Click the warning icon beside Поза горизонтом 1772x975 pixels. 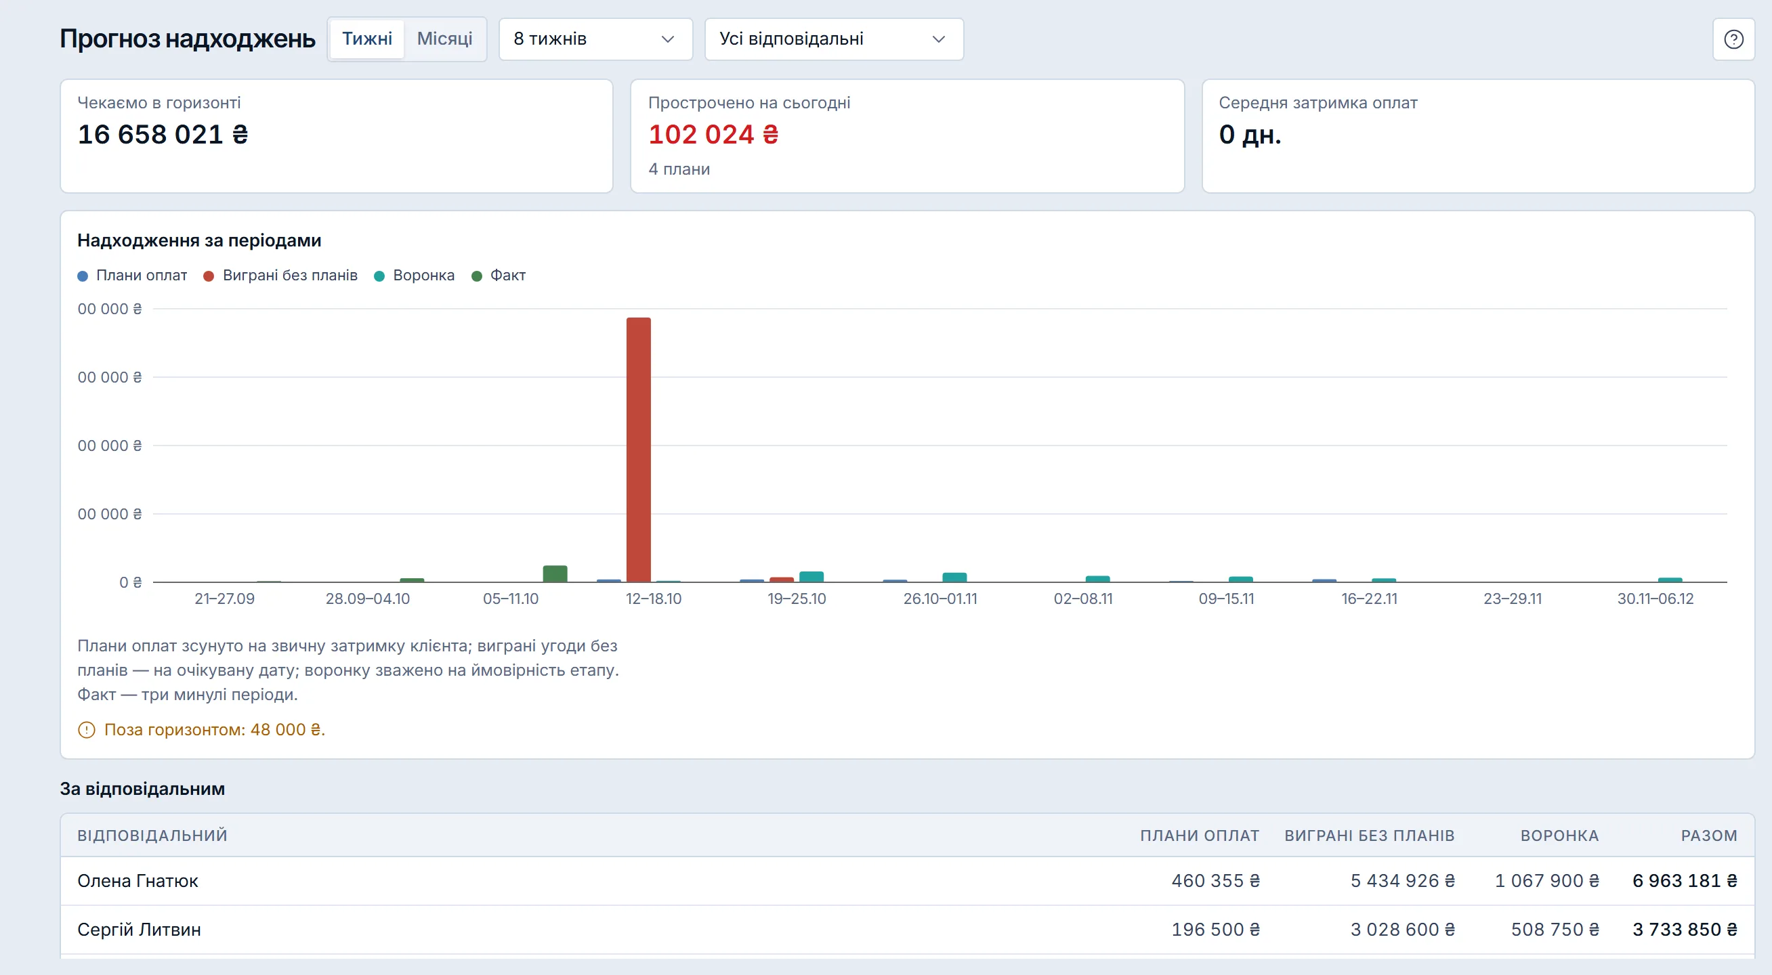click(x=87, y=729)
